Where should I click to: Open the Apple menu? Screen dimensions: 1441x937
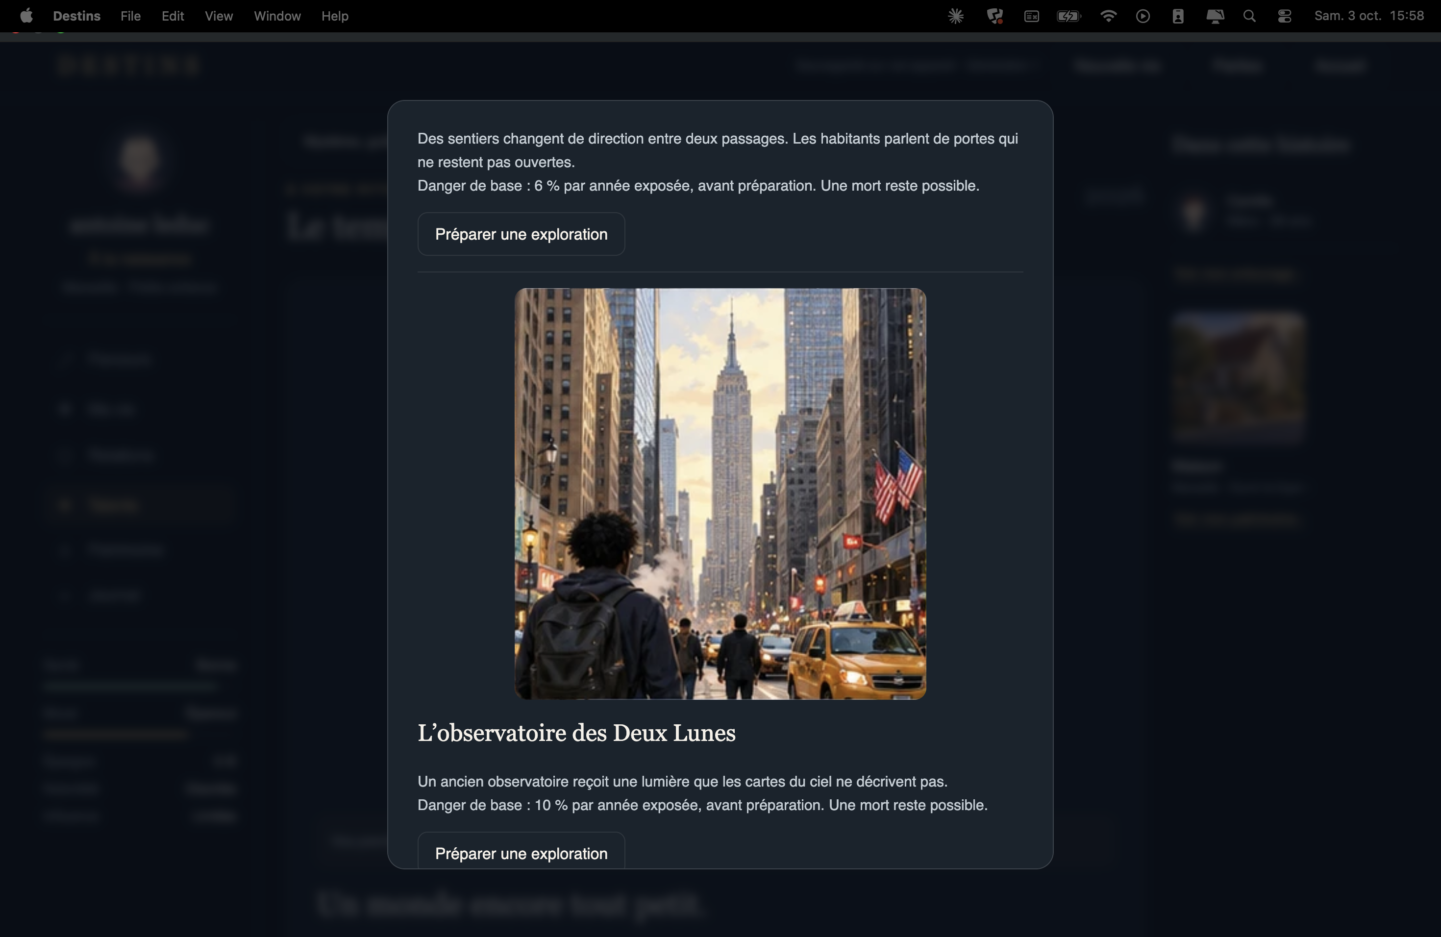[x=26, y=16]
